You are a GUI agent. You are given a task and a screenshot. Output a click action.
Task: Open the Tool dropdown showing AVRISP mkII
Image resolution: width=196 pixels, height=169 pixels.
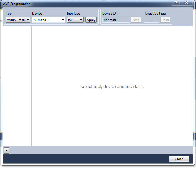pos(18,20)
